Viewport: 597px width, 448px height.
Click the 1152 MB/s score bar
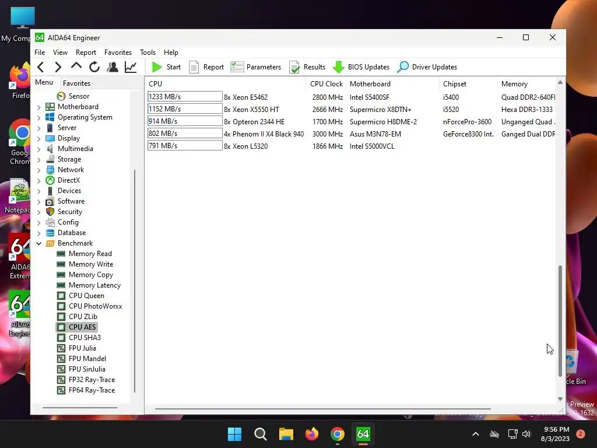coord(185,109)
